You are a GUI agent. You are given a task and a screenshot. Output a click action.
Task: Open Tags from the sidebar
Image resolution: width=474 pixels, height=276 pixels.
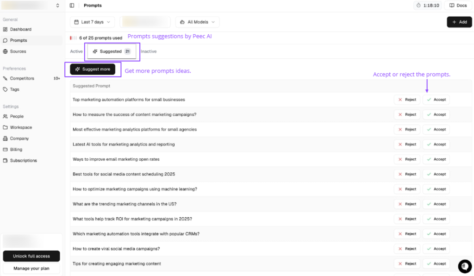(x=14, y=89)
